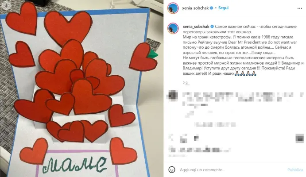This screenshot has height=177, width=306.
Task: Click the blurred comment bubble icon
Action: pyautogui.click(x=183, y=139)
